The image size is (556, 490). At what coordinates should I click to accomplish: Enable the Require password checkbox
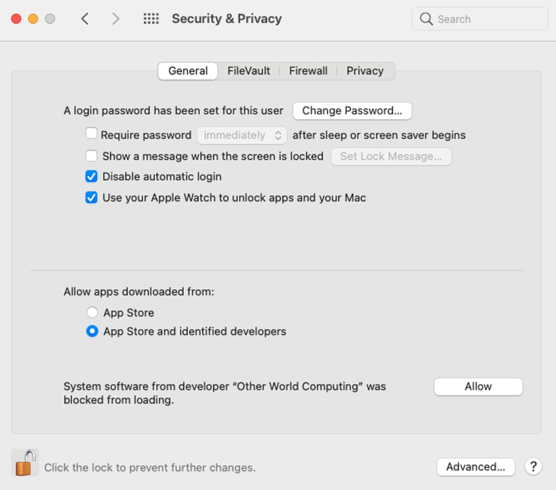click(92, 133)
